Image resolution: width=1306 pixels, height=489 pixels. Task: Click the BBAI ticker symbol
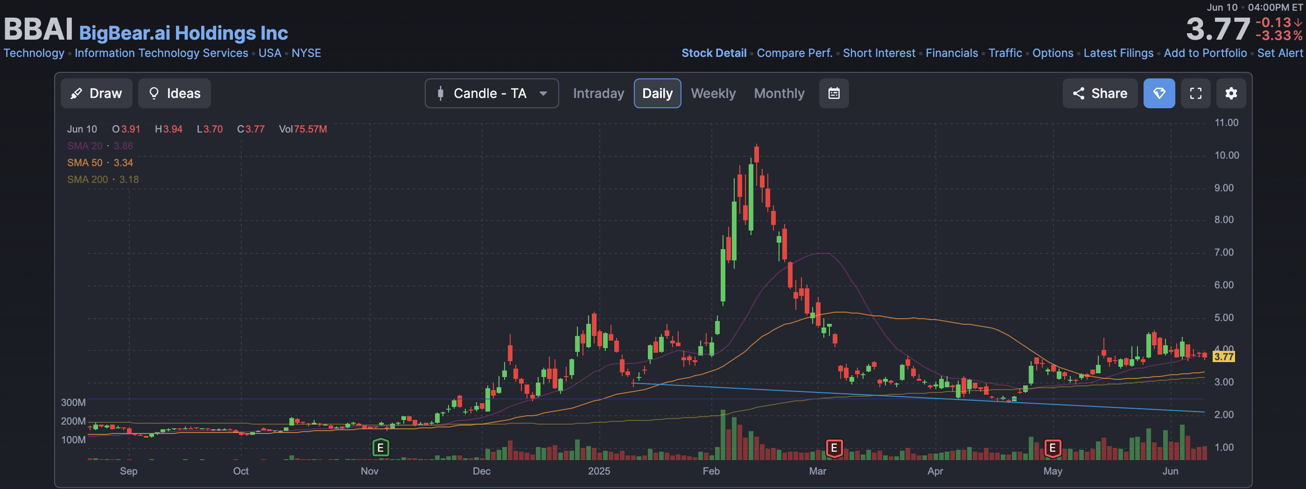pyautogui.click(x=38, y=29)
